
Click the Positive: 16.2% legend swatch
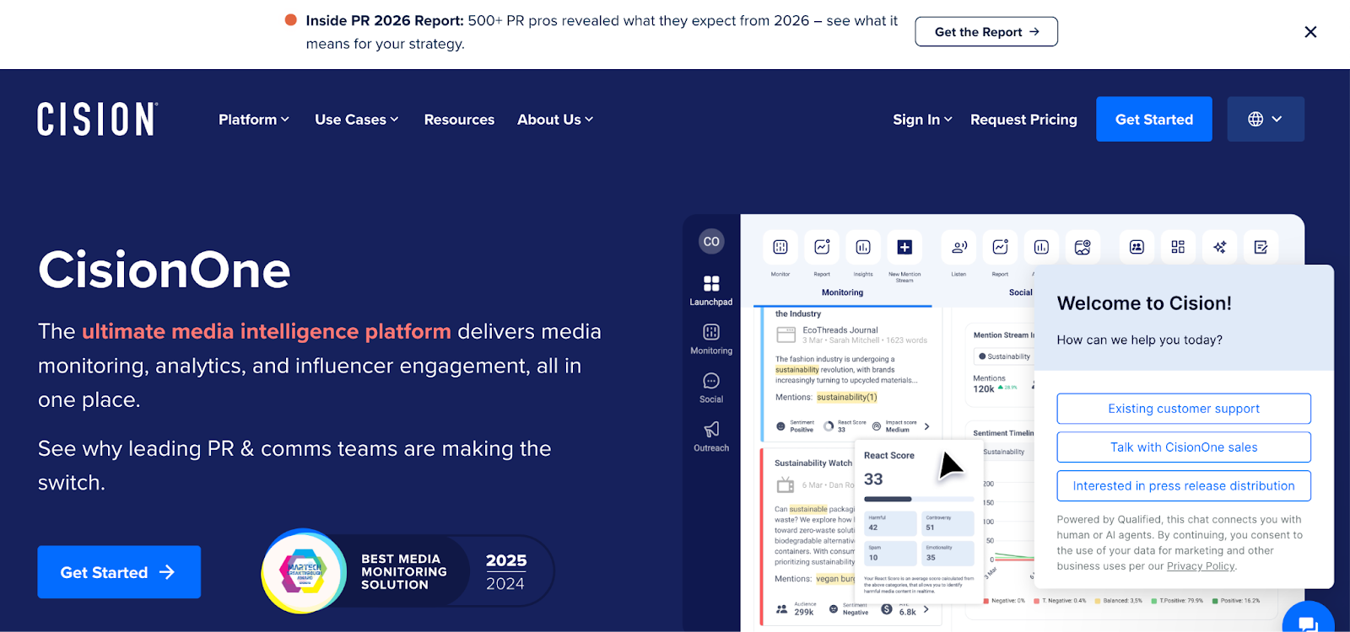click(1215, 601)
